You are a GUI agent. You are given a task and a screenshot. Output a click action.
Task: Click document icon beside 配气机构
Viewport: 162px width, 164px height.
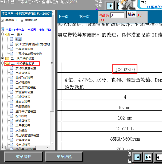click(x=12, y=116)
